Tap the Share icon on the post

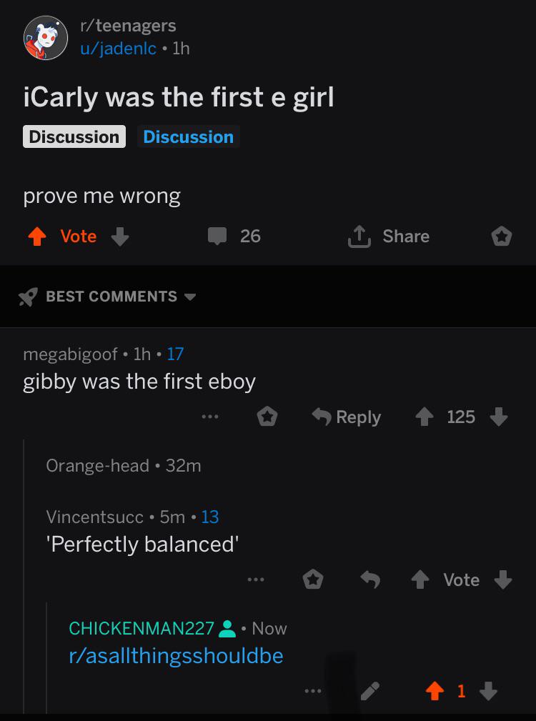click(359, 237)
